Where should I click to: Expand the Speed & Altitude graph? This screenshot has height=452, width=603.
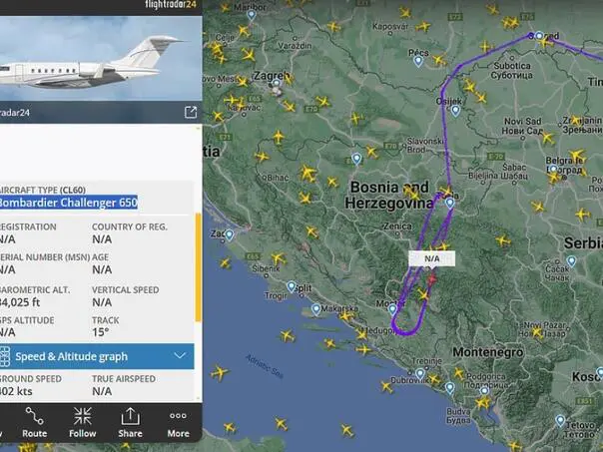[x=97, y=356]
